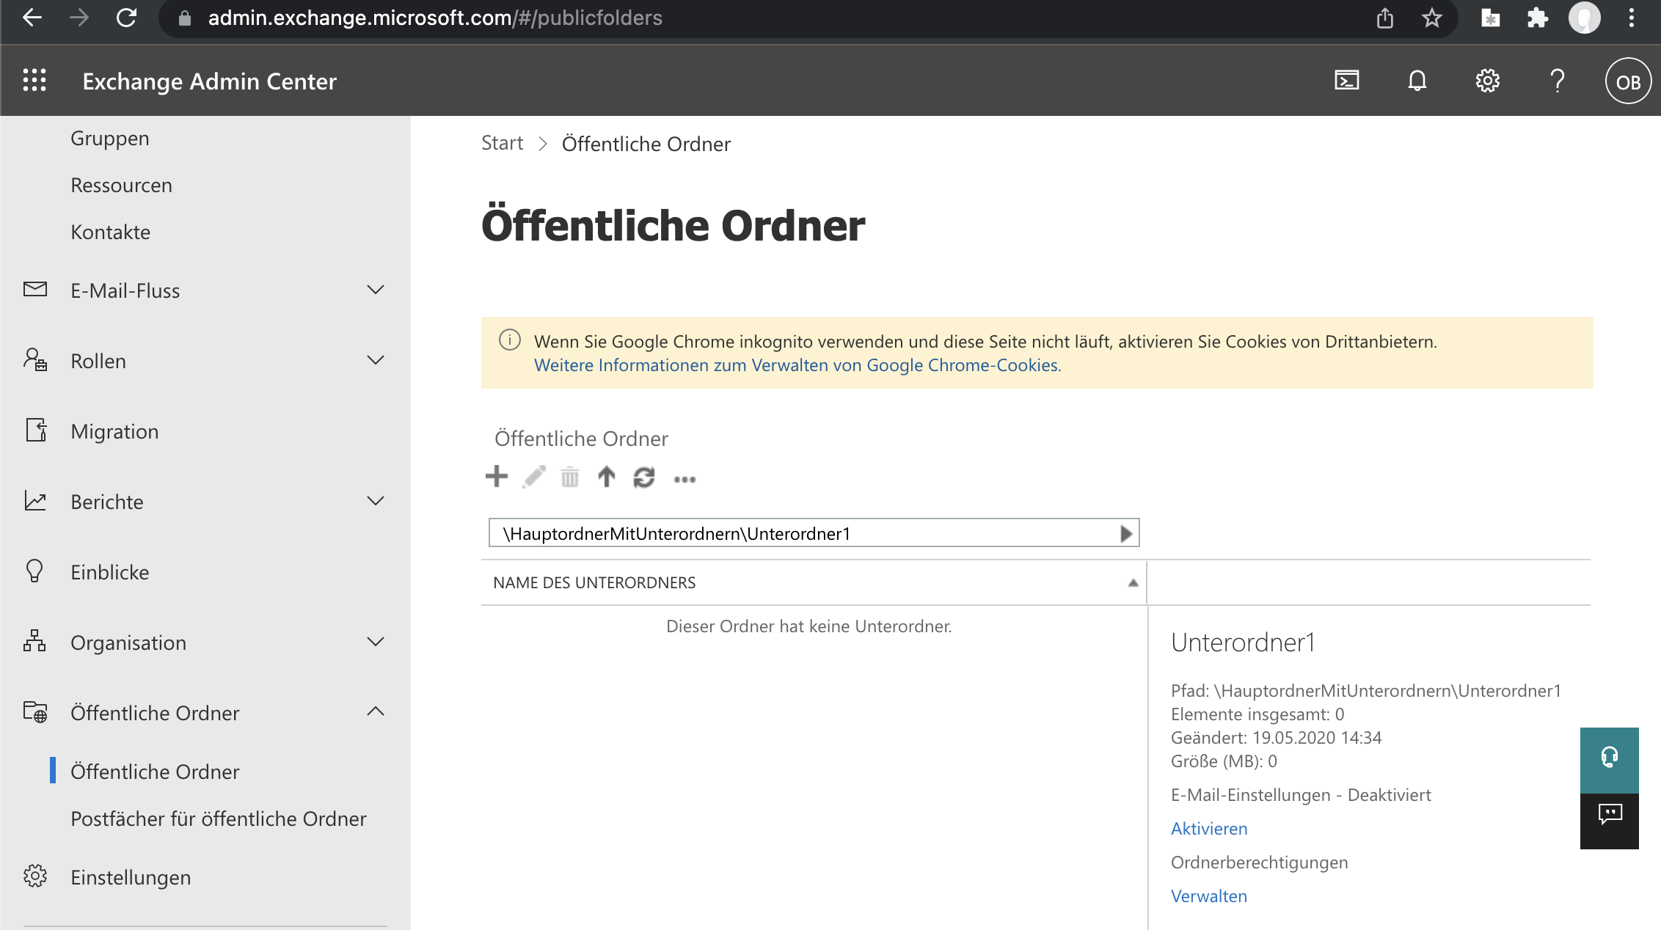Add a new public folder with plus icon
This screenshot has height=930, width=1661.
tap(497, 477)
